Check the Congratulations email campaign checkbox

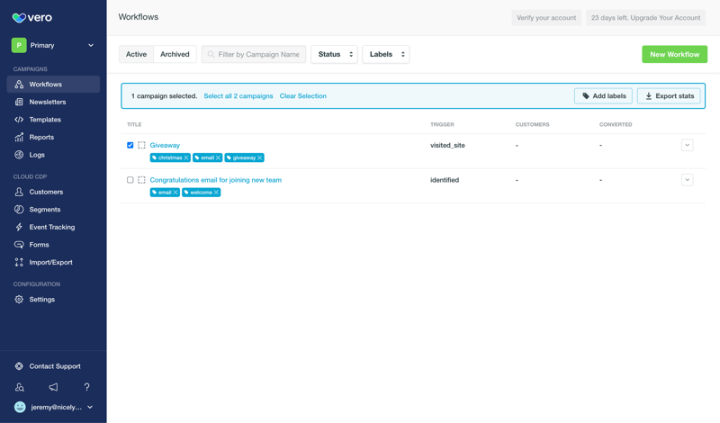130,180
